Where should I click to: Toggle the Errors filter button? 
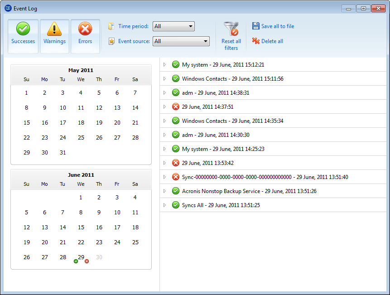(85, 36)
